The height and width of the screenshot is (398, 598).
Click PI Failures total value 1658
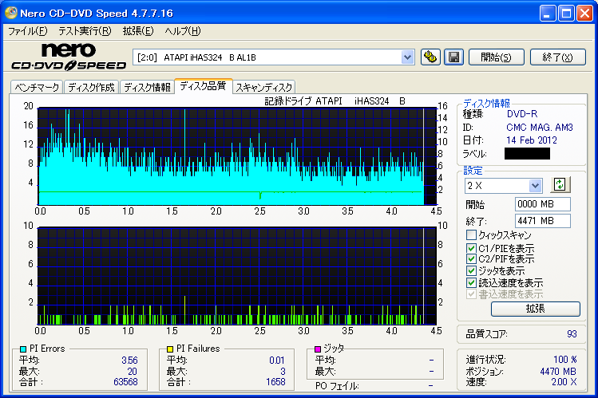pos(275,381)
